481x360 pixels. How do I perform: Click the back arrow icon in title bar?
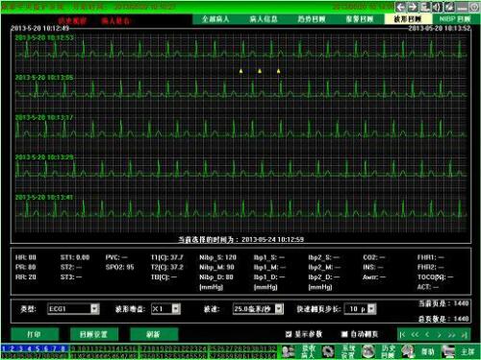point(400,7)
